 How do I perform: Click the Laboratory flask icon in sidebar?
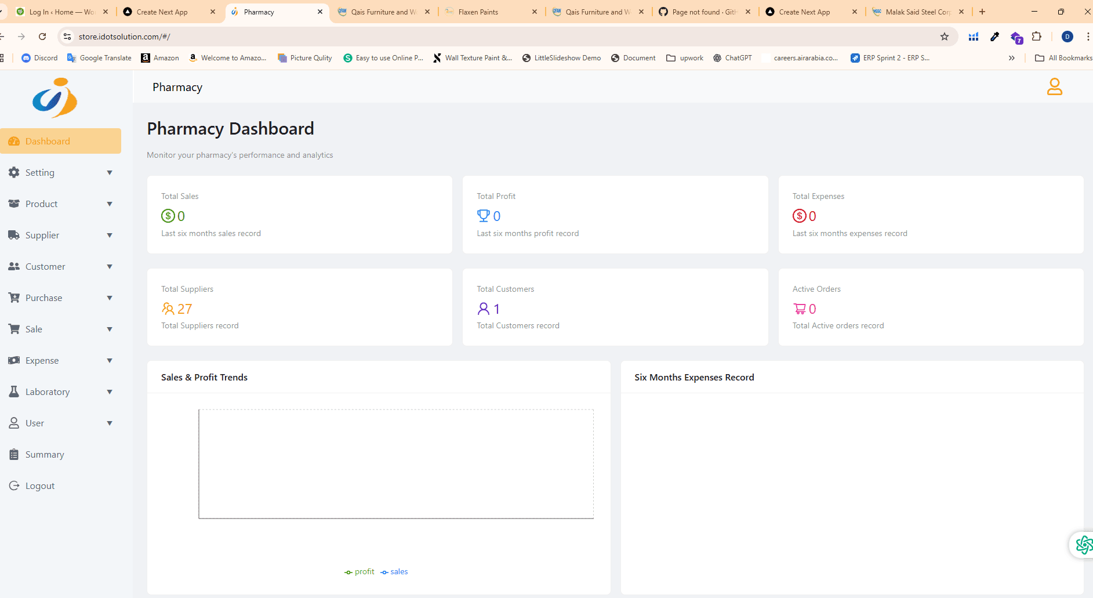[14, 392]
